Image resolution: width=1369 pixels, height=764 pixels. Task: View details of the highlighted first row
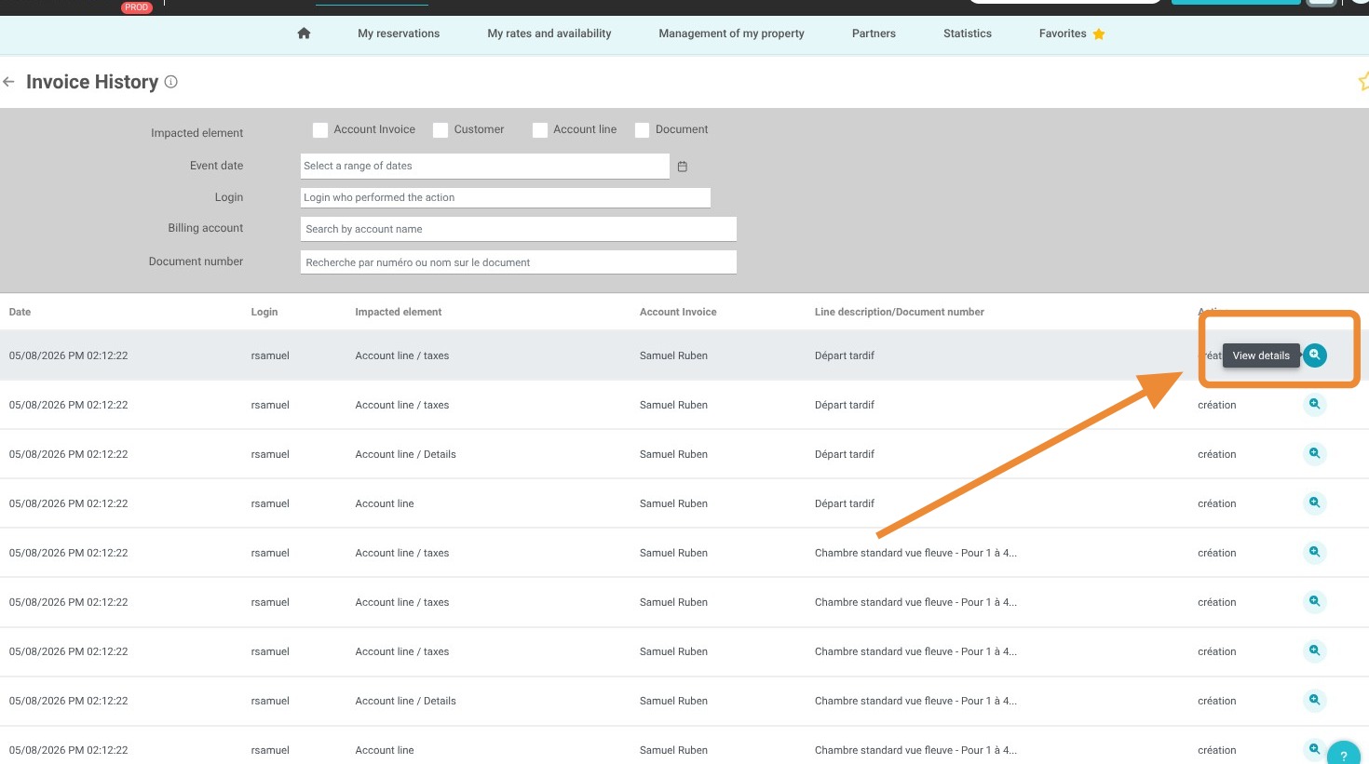tap(1315, 355)
